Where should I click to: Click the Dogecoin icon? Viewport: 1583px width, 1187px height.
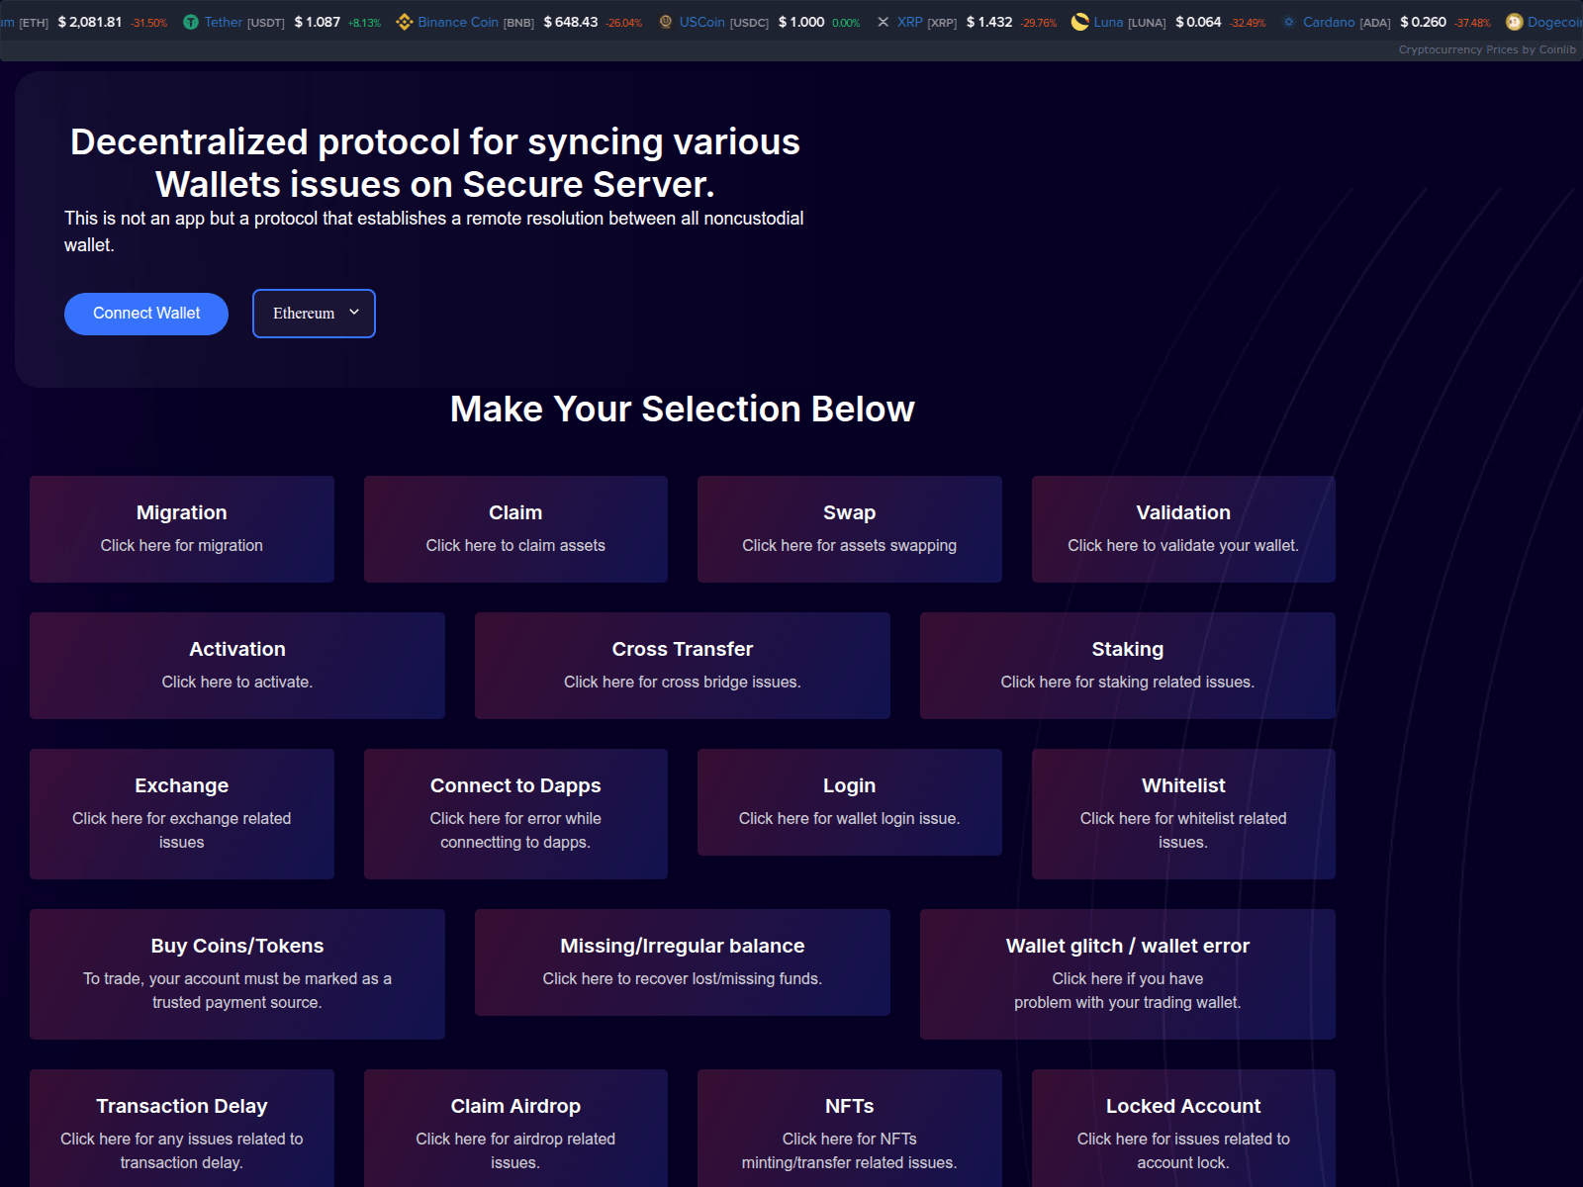pos(1514,21)
